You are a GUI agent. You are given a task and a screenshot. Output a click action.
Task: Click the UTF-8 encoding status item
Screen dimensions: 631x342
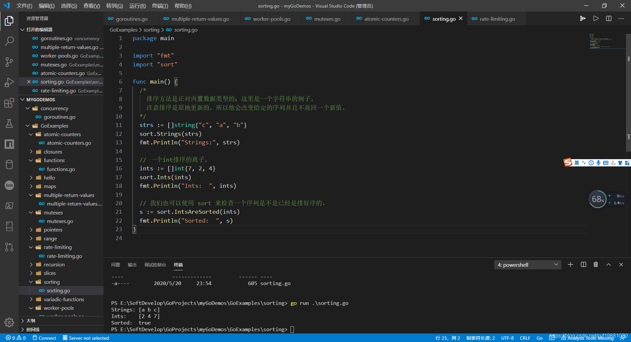point(507,338)
